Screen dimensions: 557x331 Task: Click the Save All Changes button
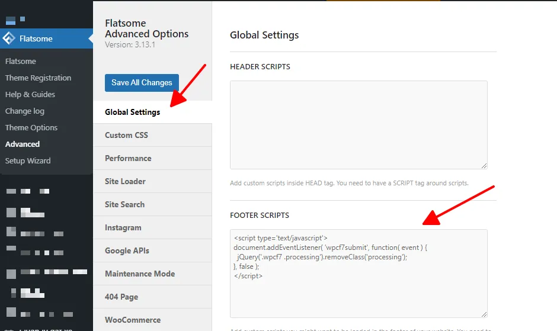[x=142, y=82]
